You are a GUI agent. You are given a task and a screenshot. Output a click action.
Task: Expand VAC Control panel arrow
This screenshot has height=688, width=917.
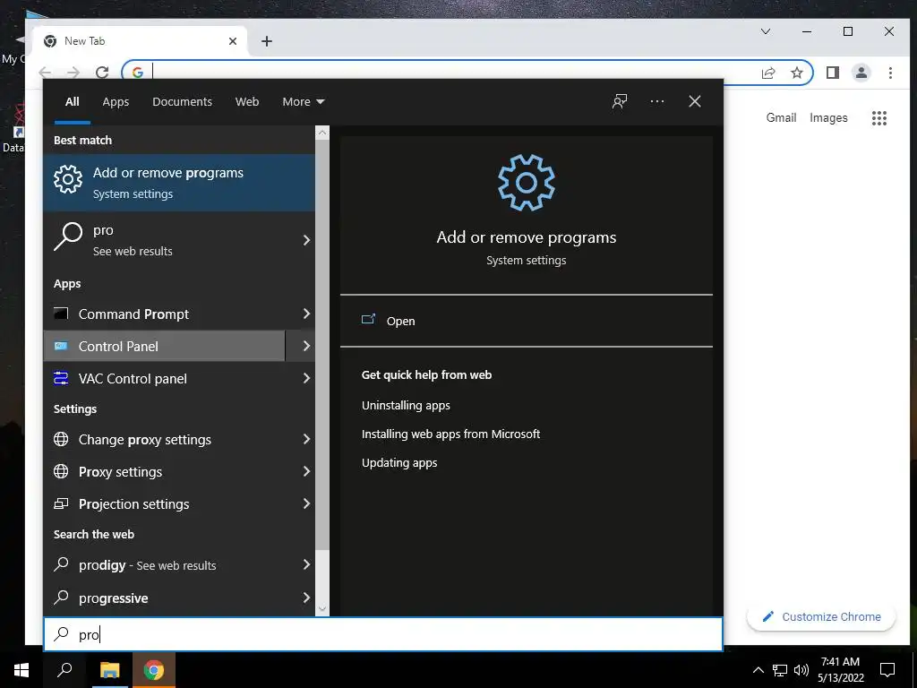(306, 379)
